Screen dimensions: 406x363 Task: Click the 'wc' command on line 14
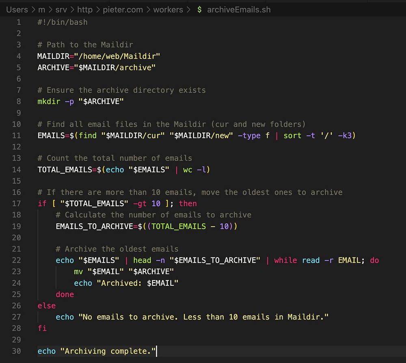click(188, 170)
